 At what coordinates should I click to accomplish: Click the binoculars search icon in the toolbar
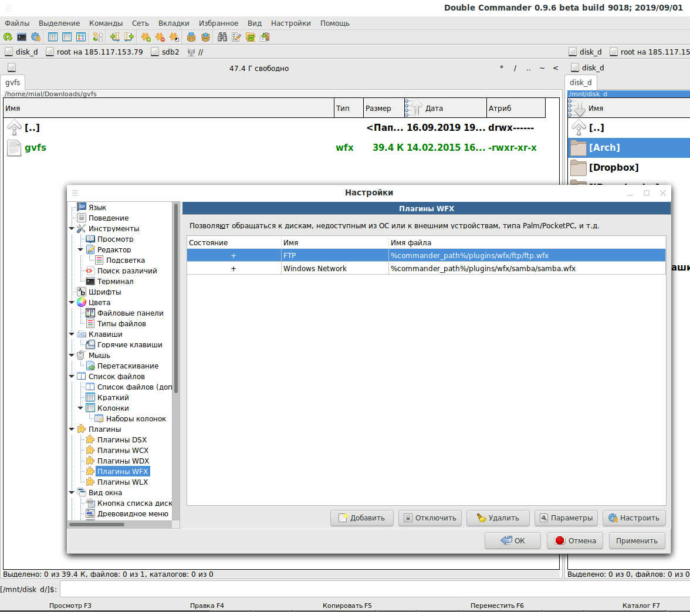coord(222,37)
